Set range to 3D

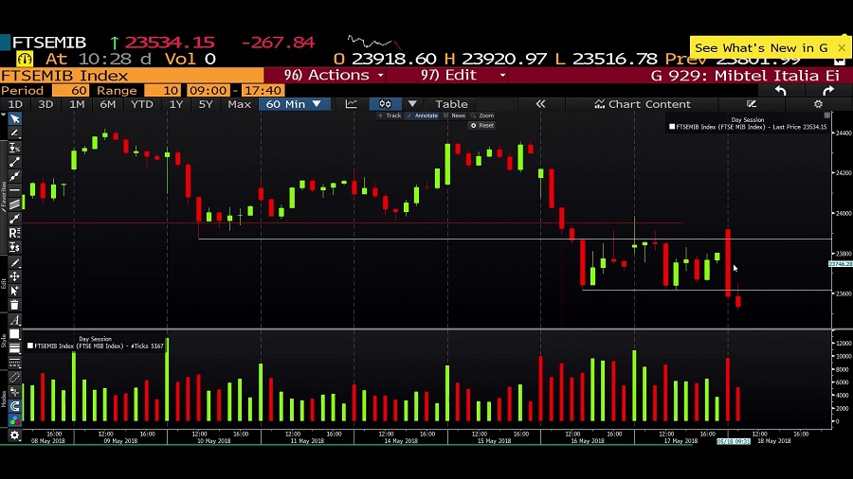[45, 104]
